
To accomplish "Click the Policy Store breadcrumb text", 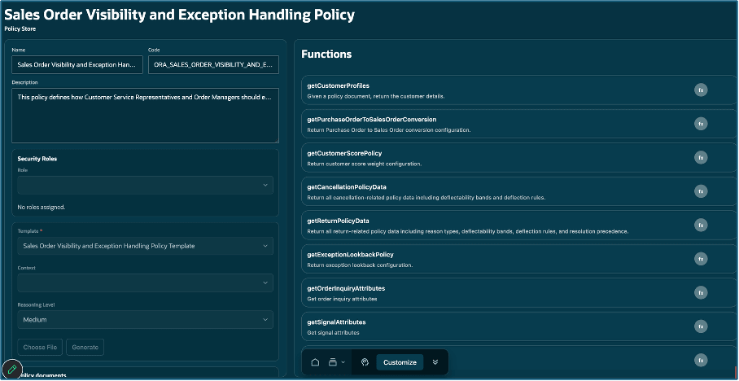I will 20,28.
